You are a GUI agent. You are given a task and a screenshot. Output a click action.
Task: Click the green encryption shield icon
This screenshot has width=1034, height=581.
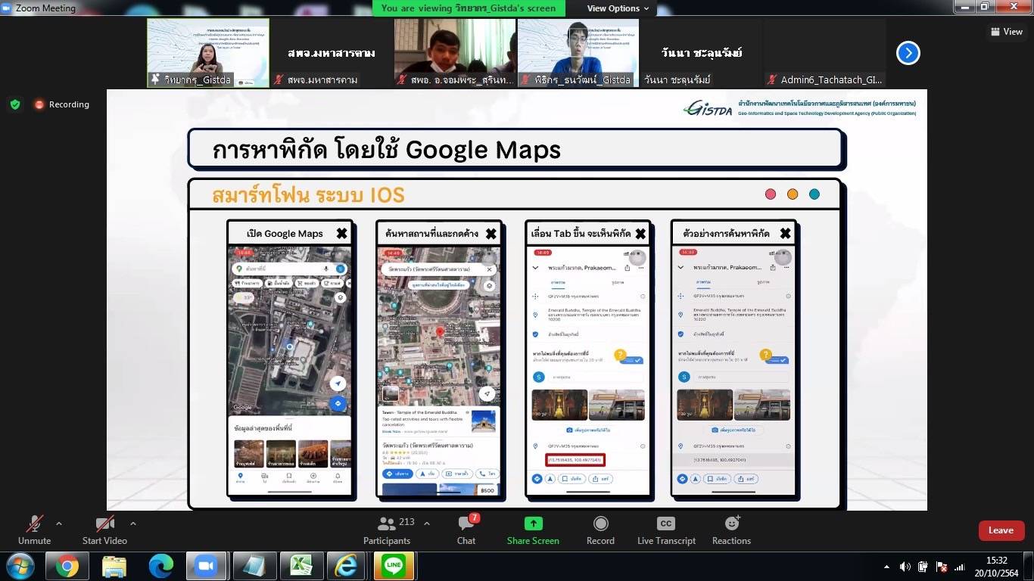(15, 104)
